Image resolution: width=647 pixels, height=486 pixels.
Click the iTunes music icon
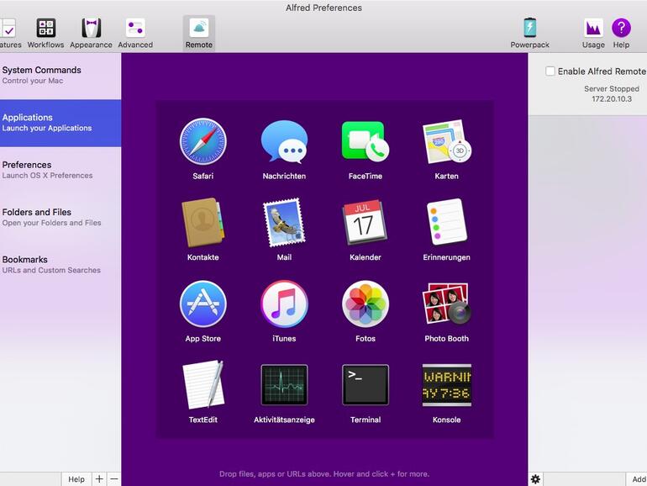pyautogui.click(x=284, y=304)
